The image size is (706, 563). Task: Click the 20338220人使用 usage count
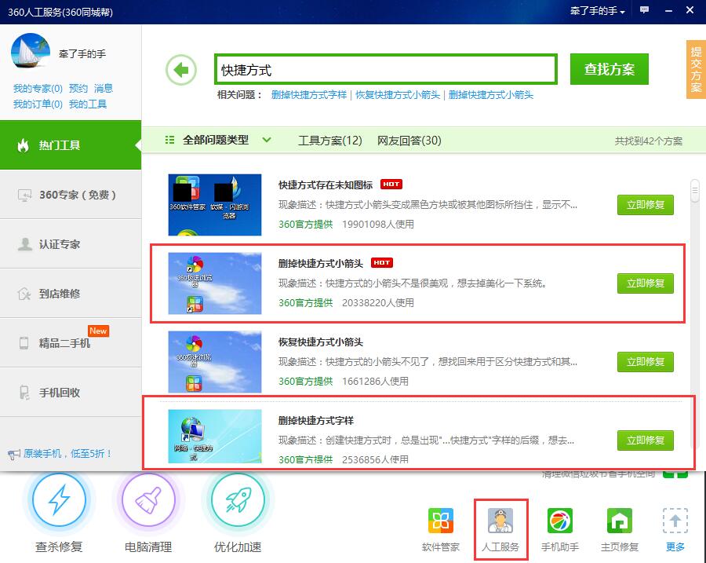pyautogui.click(x=378, y=302)
